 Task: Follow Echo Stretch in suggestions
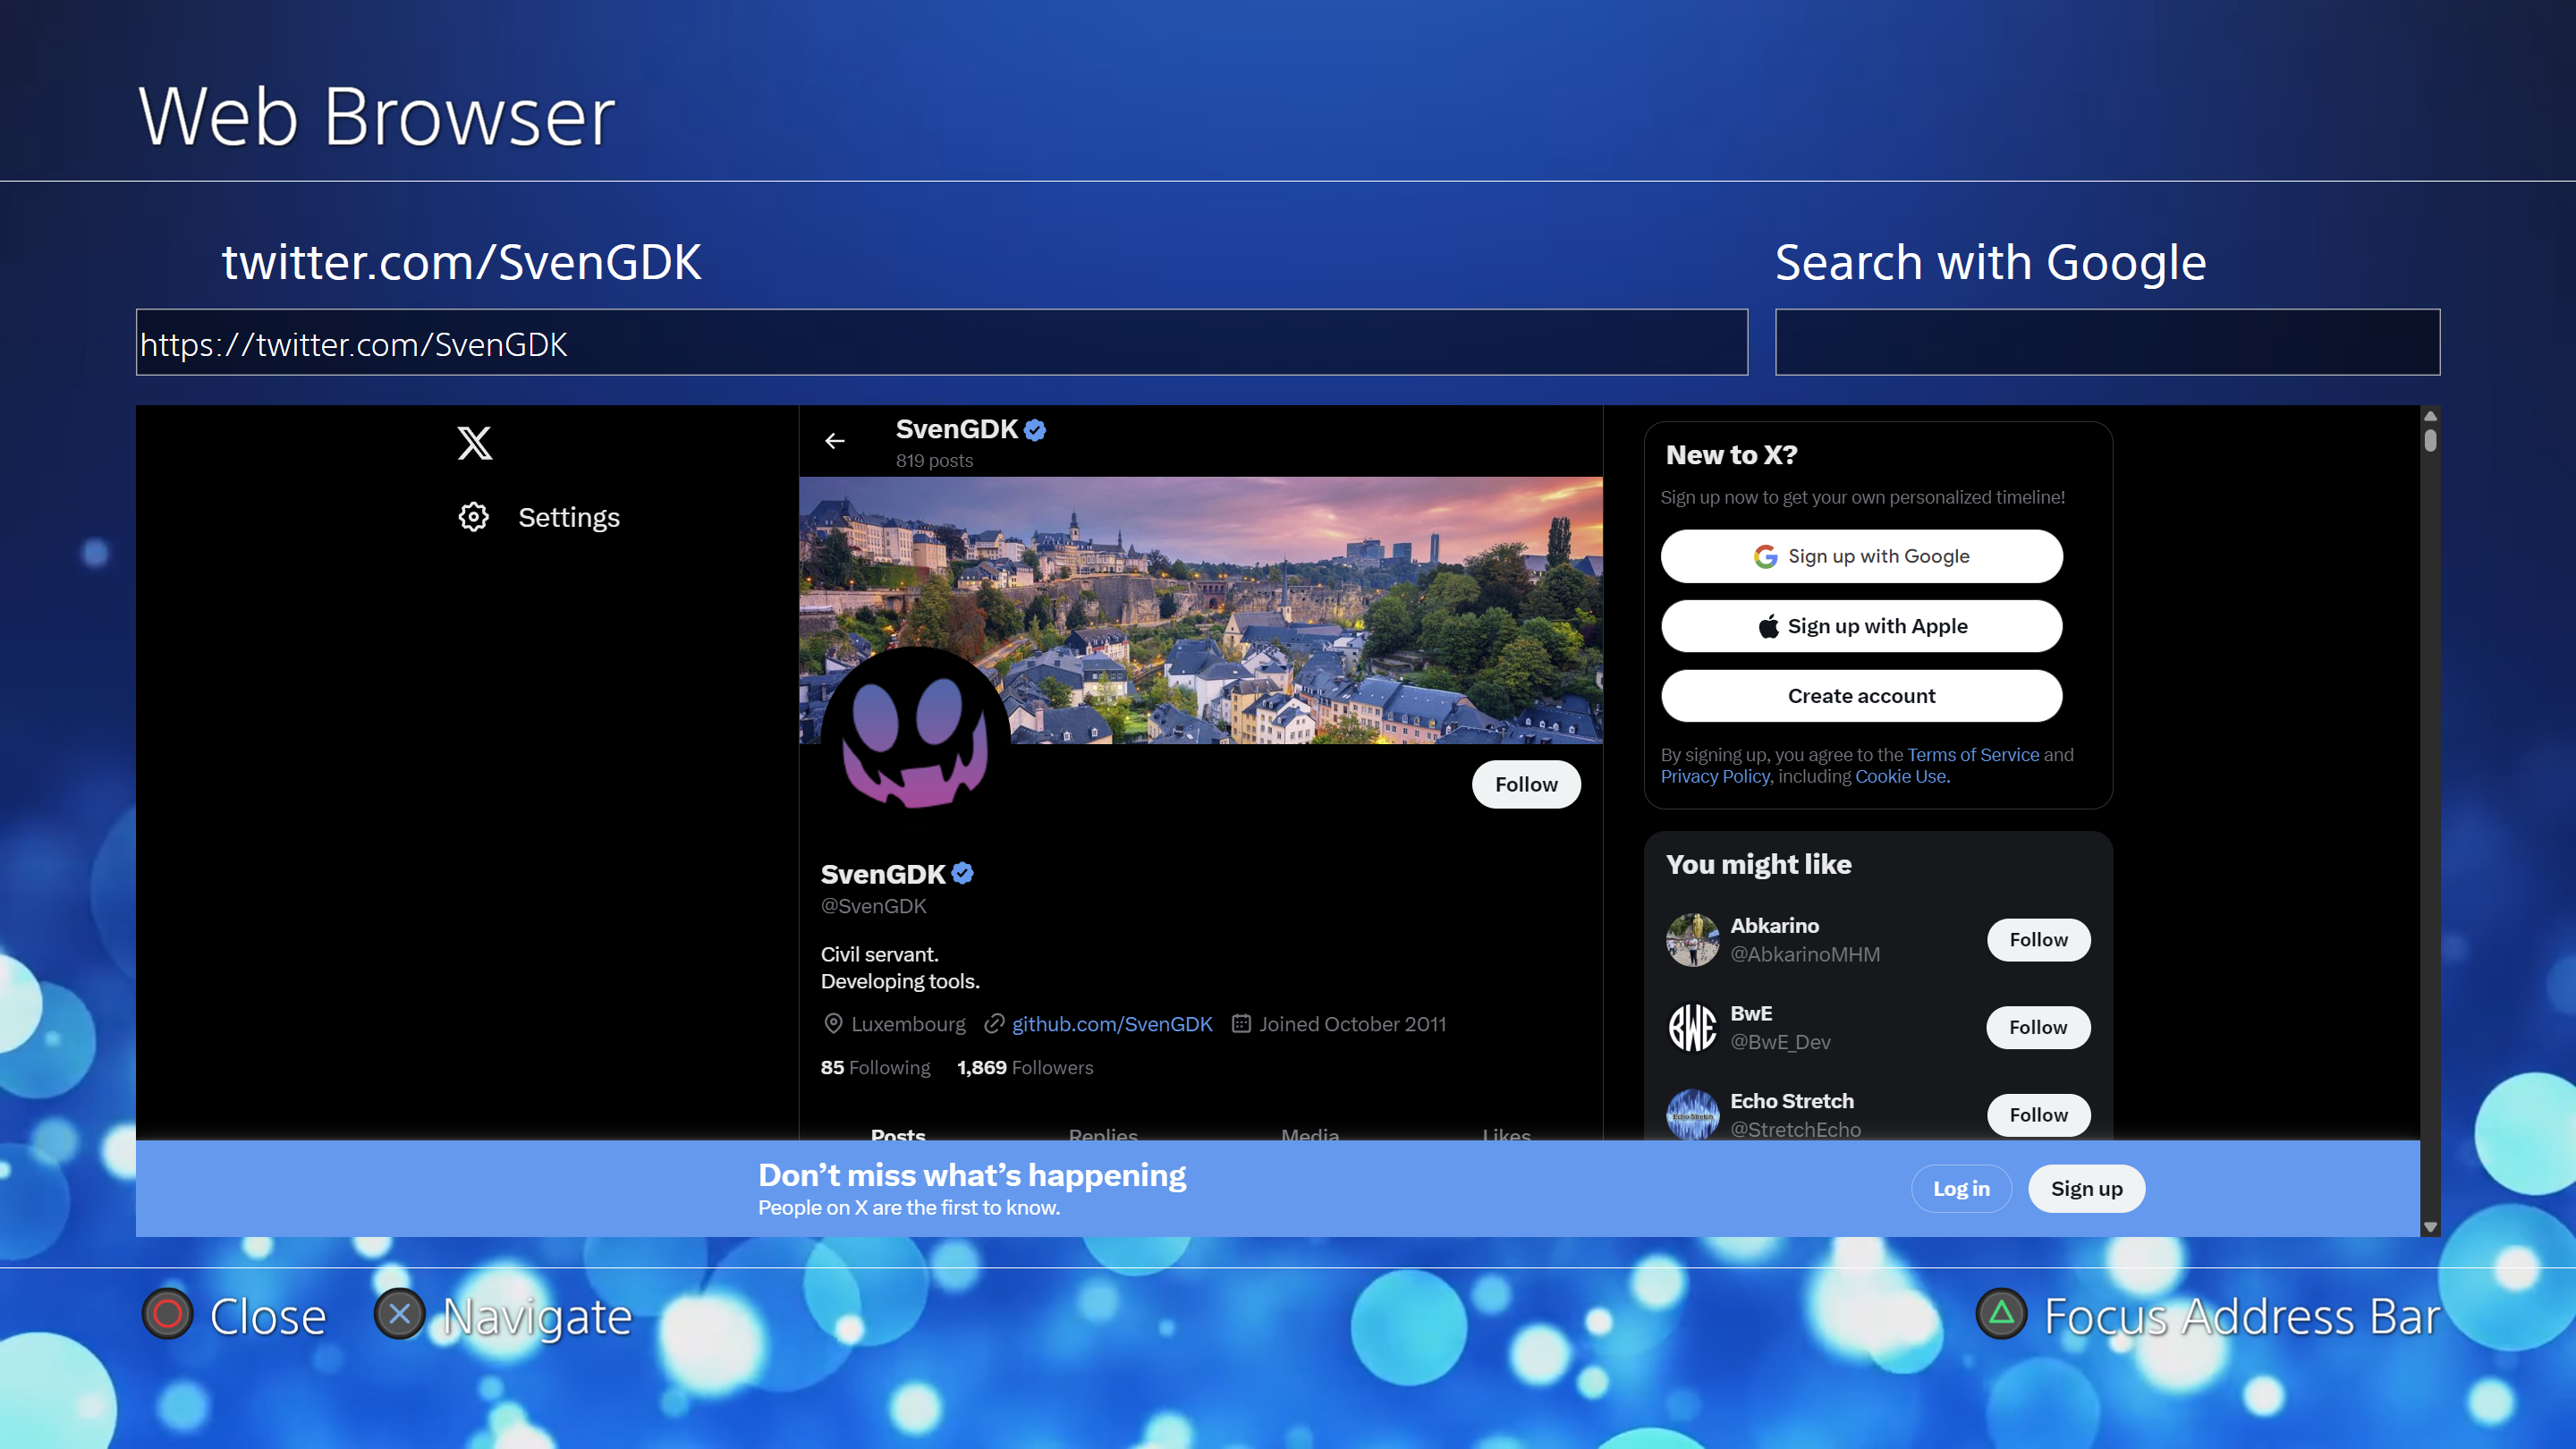(x=2038, y=1115)
